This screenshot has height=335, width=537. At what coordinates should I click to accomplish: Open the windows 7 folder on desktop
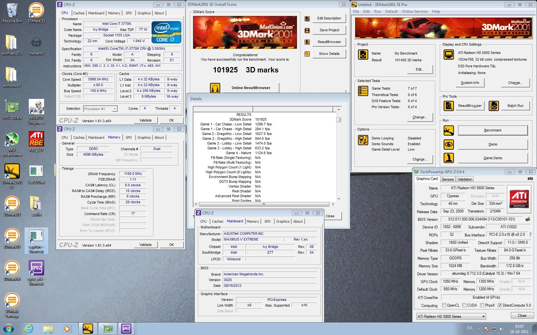coord(12,77)
